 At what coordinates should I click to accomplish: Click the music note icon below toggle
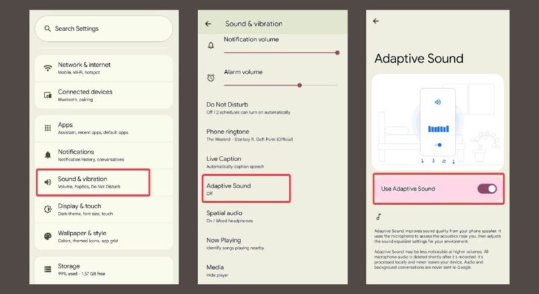(379, 216)
